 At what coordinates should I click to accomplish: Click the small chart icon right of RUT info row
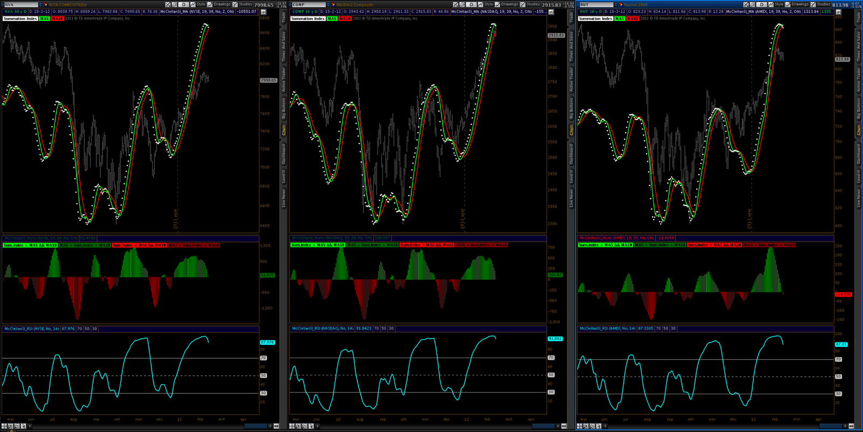[x=839, y=12]
